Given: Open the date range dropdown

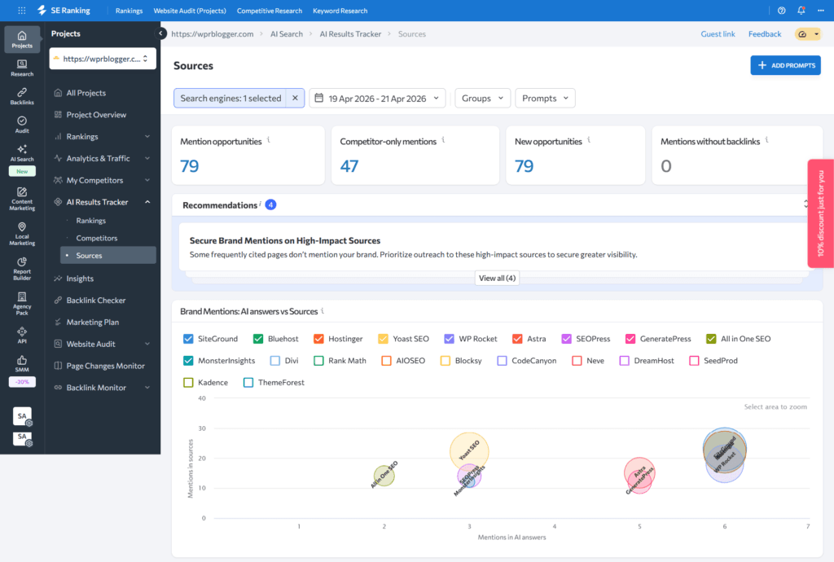Looking at the screenshot, I should point(377,99).
